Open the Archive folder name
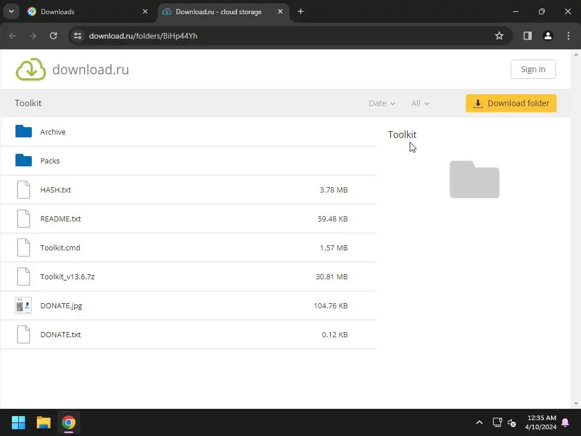The width and height of the screenshot is (581, 436). tap(53, 132)
